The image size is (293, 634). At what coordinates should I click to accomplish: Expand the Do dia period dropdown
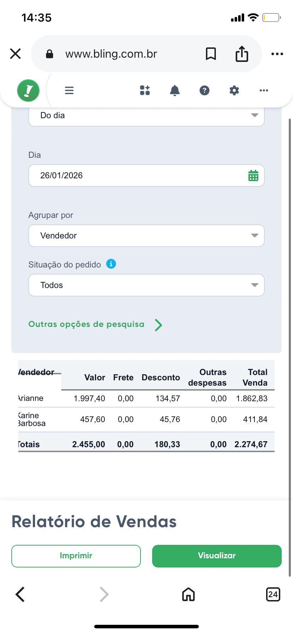pos(146,116)
